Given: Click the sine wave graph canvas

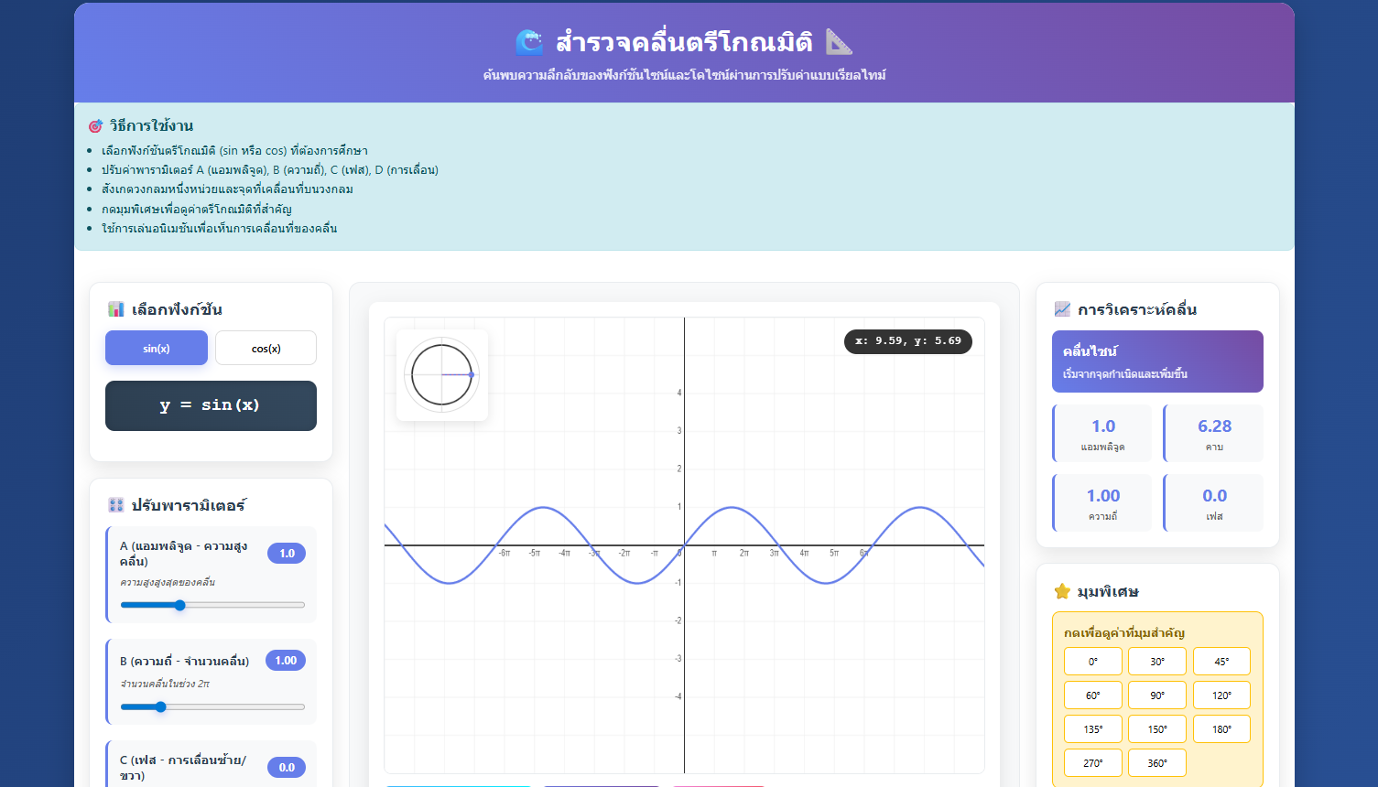Looking at the screenshot, I should (x=684, y=545).
